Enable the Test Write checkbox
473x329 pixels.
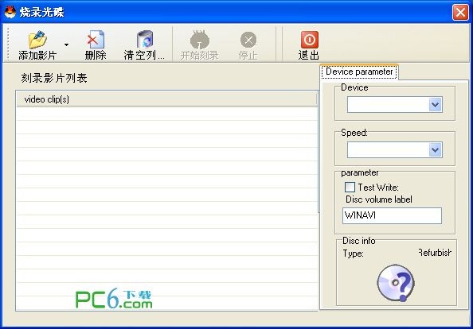(350, 187)
